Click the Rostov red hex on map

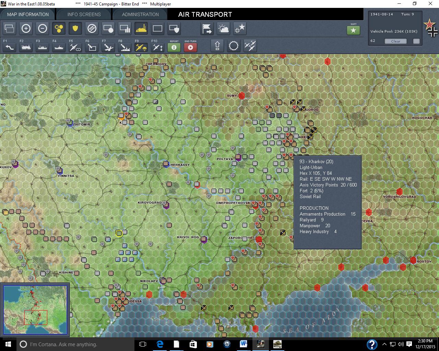point(413,260)
